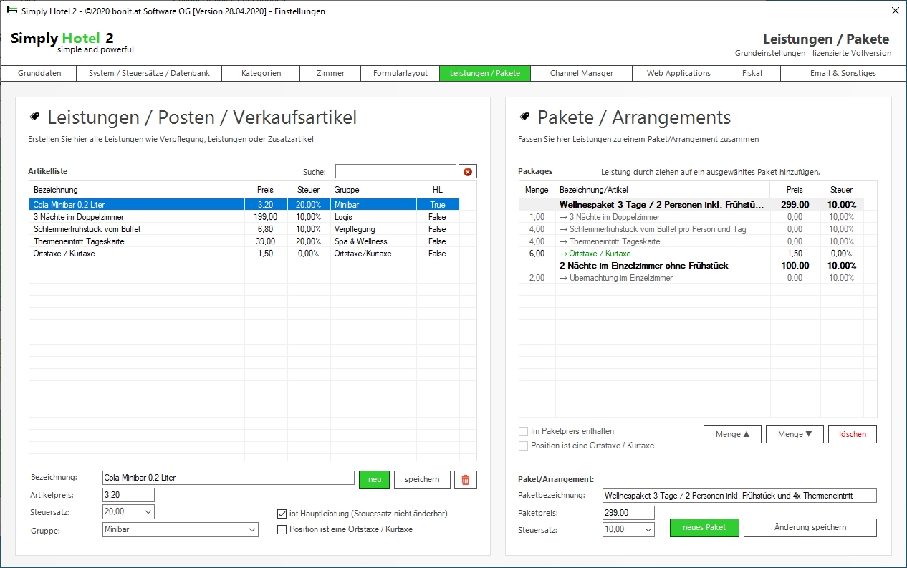The width and height of the screenshot is (907, 568).
Task: Decrease quantity with 'Menge ▼' button
Action: coord(795,434)
